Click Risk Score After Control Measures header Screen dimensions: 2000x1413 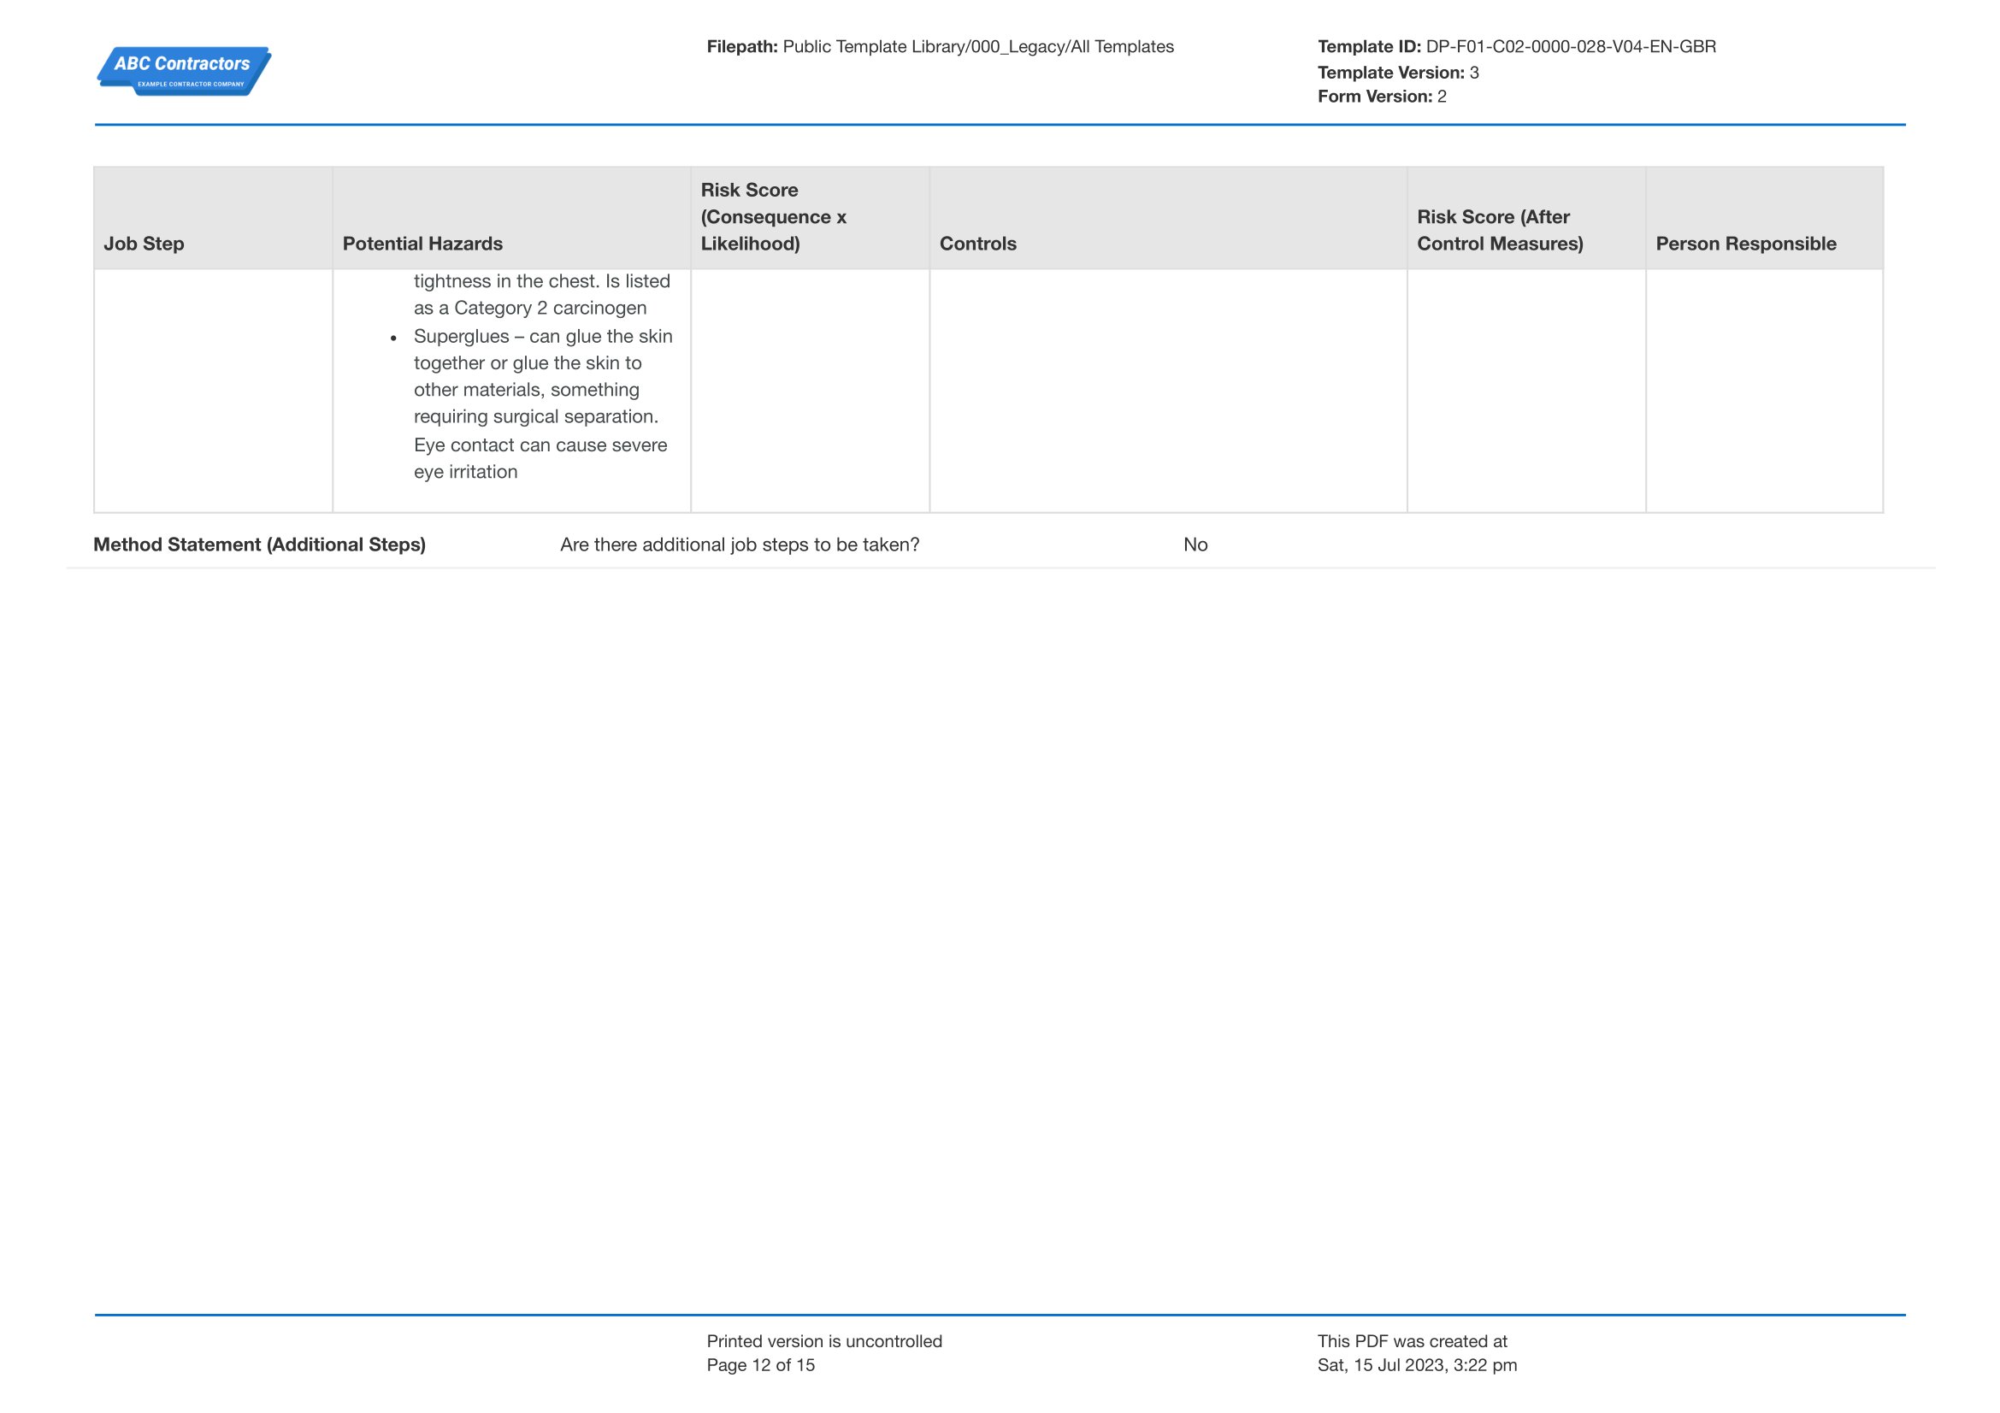[1499, 230]
